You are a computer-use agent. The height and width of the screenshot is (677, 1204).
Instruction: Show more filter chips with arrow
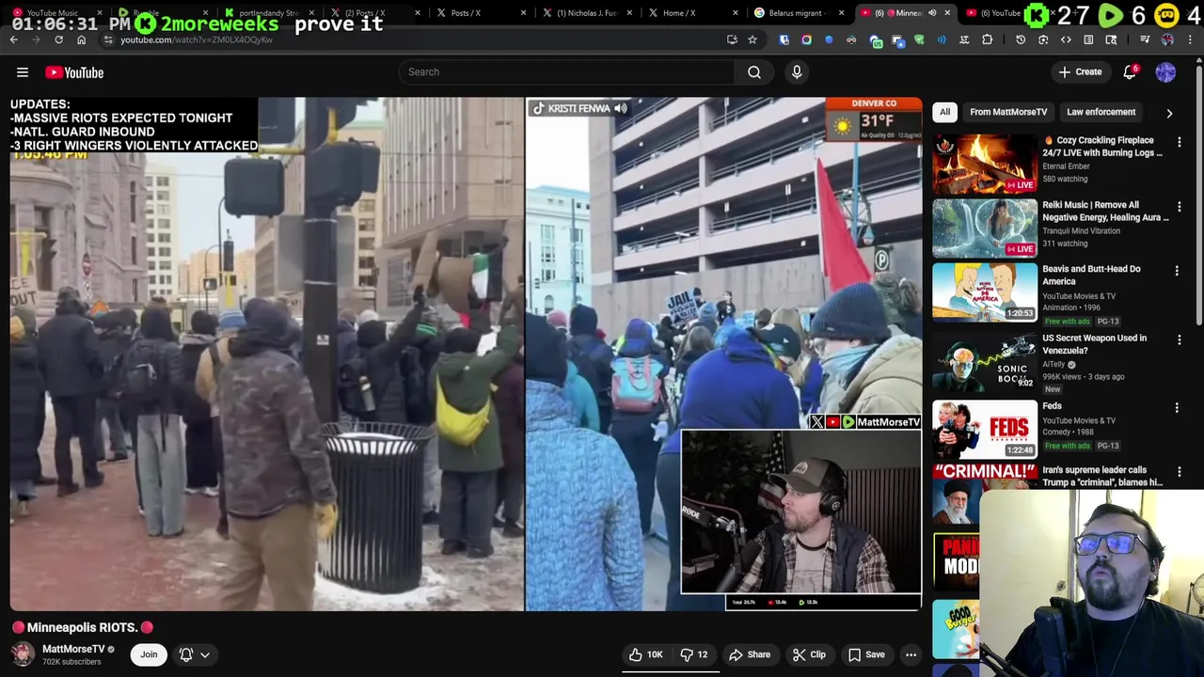coord(1169,113)
